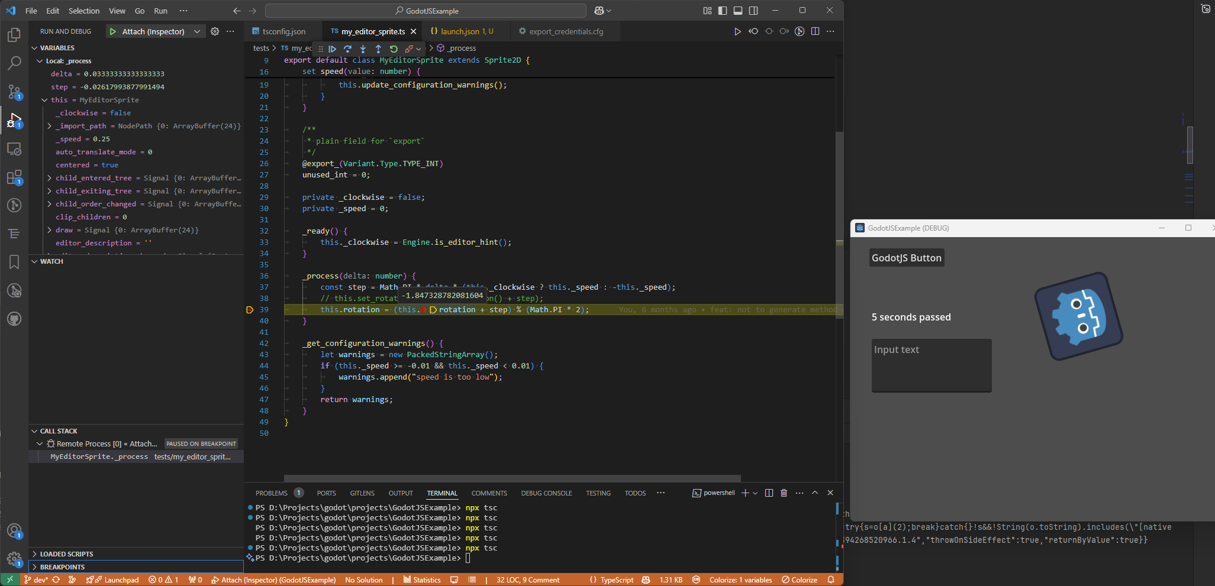The width and height of the screenshot is (1215, 586).
Task: Restart the debug session
Action: (x=394, y=49)
